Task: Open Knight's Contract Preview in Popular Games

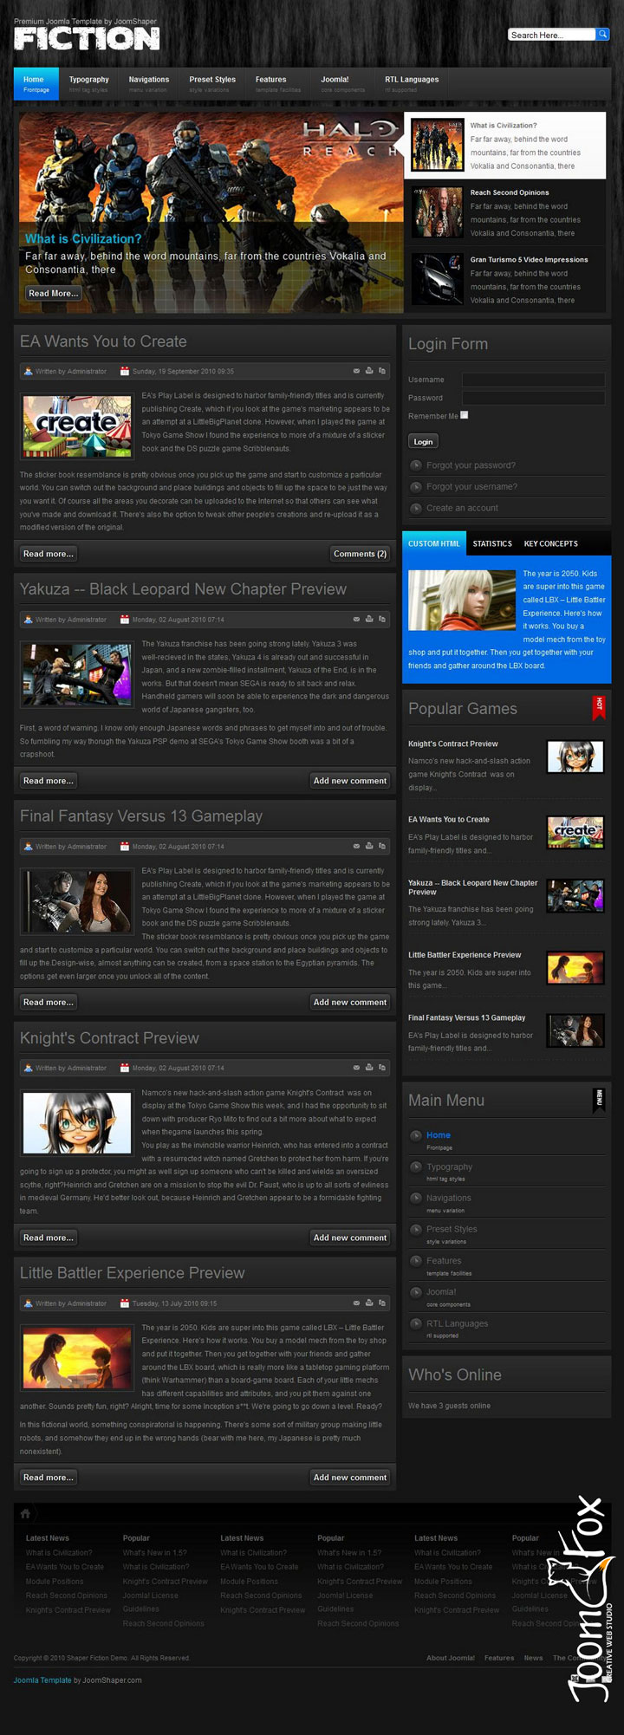Action: coord(453,744)
